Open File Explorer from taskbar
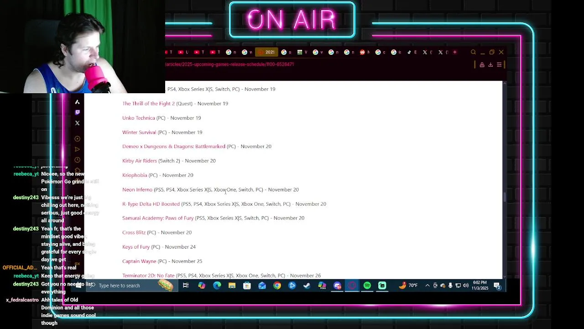 coord(232,286)
